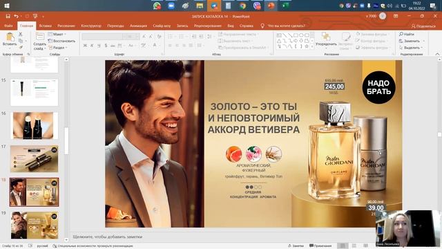Open Replace (Заменить) dropdown arrow
The image size is (442, 249).
tap(423, 41)
